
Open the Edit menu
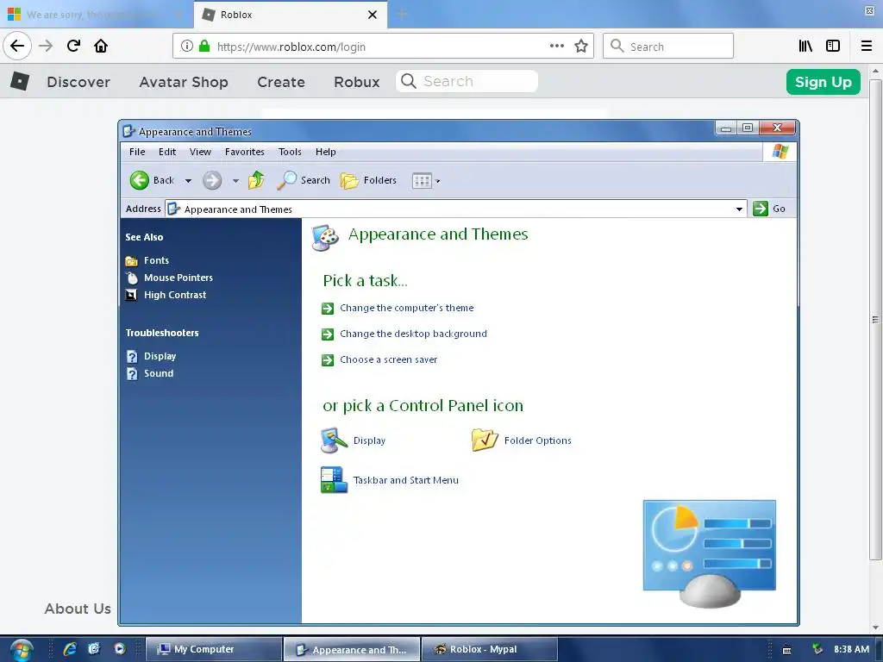tap(167, 152)
